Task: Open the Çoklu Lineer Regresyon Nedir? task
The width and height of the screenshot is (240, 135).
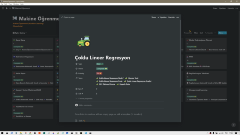Action: [110, 78]
